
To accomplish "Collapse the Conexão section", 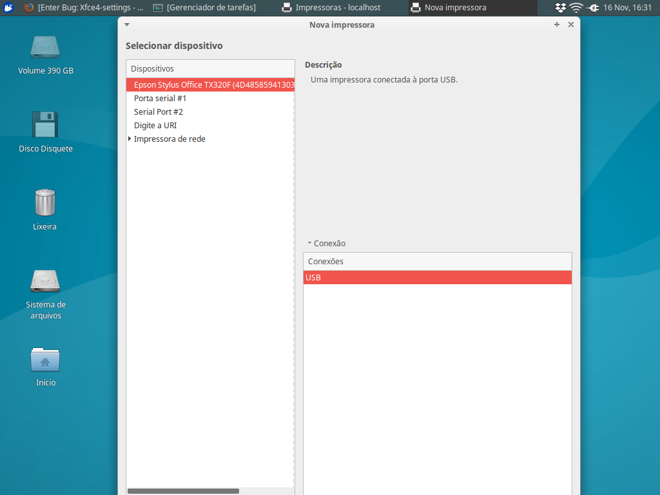I will 309,244.
